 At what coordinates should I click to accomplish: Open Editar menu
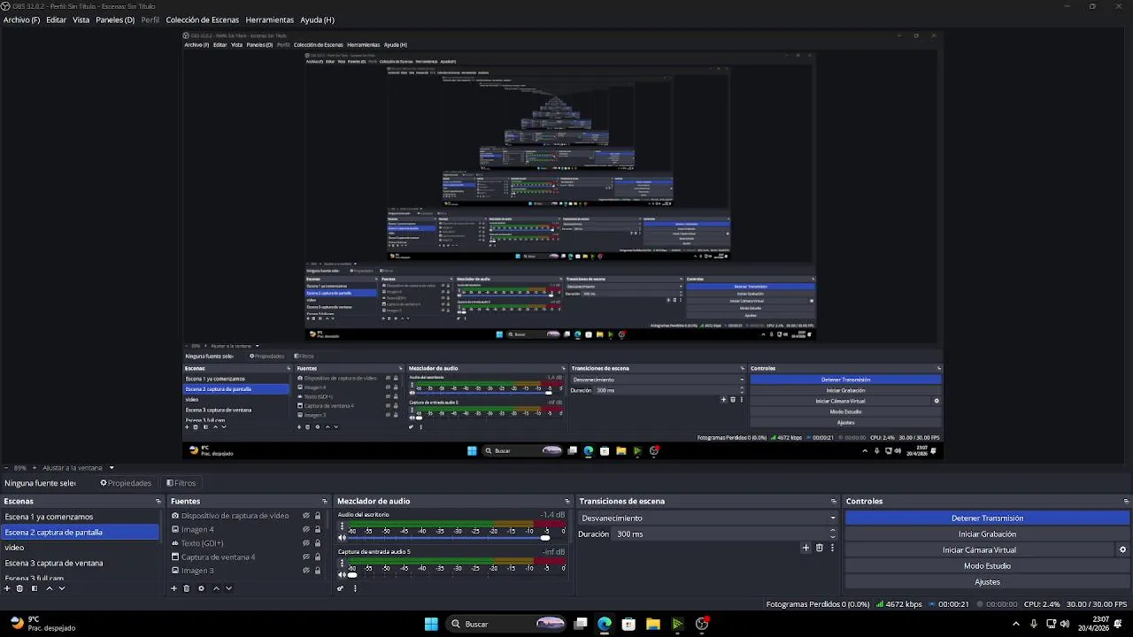[56, 19]
